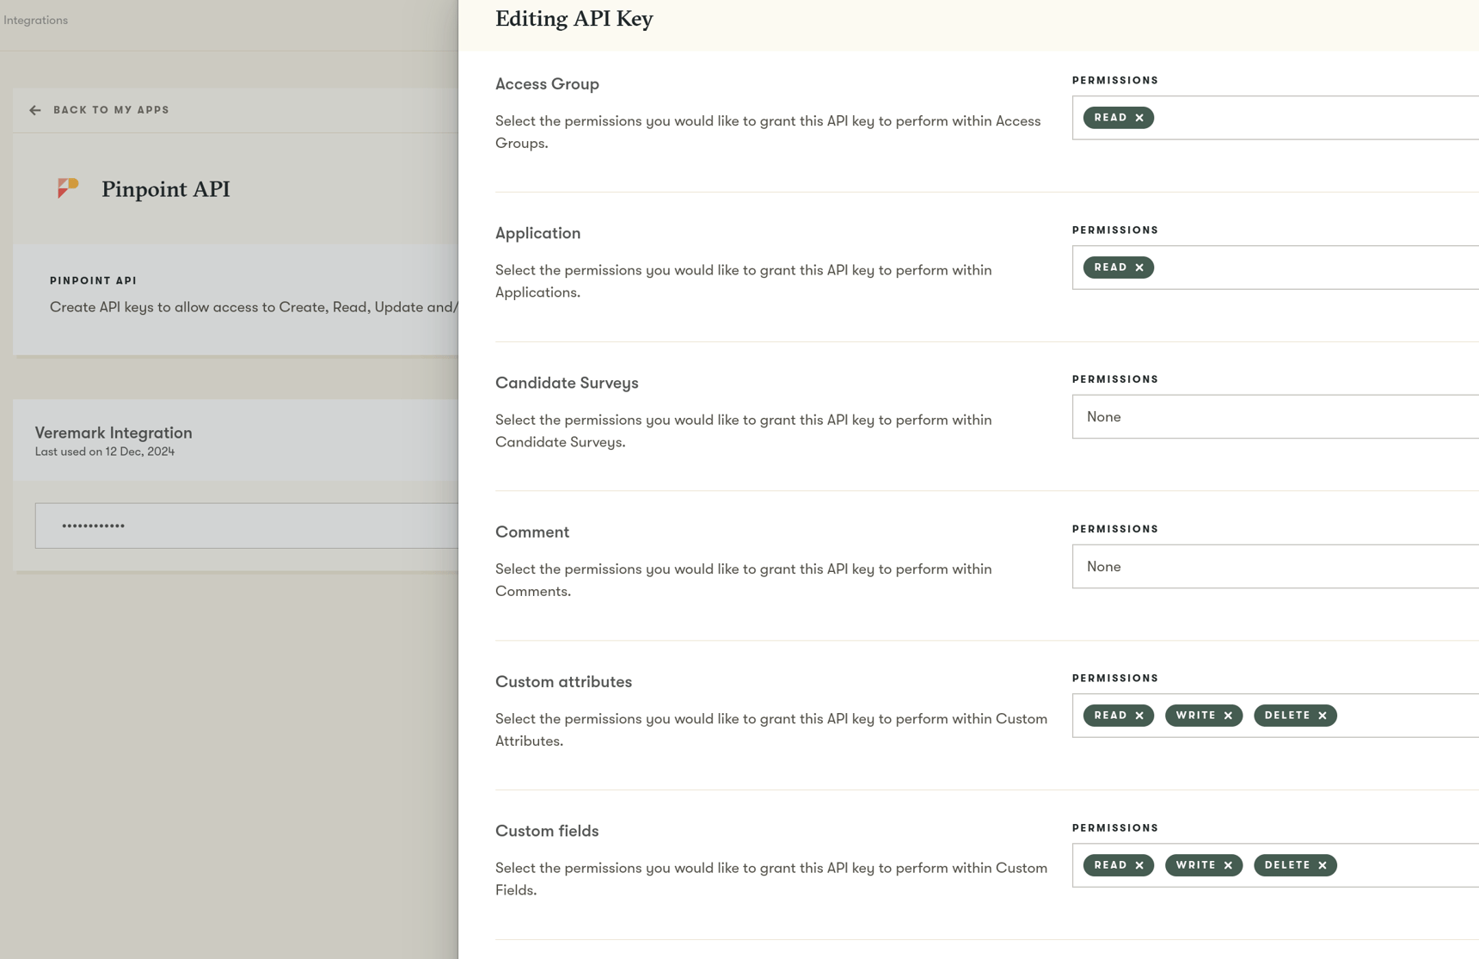This screenshot has width=1479, height=959.
Task: Remove the DELETE permission from Custom attributes
Action: (x=1321, y=715)
